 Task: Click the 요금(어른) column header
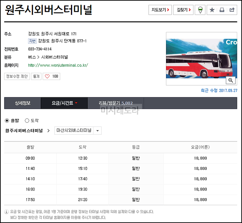click(200, 147)
